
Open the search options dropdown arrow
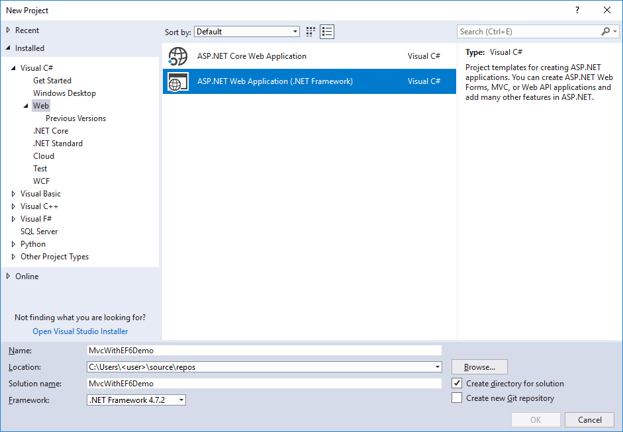click(614, 31)
